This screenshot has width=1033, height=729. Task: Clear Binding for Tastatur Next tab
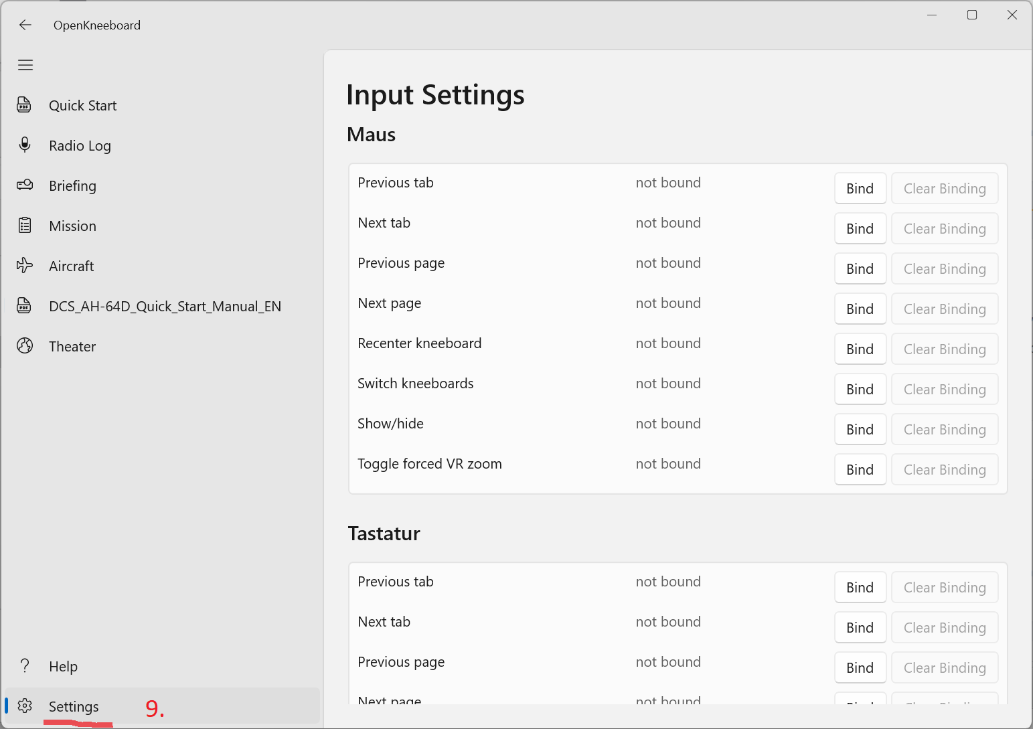(x=945, y=627)
